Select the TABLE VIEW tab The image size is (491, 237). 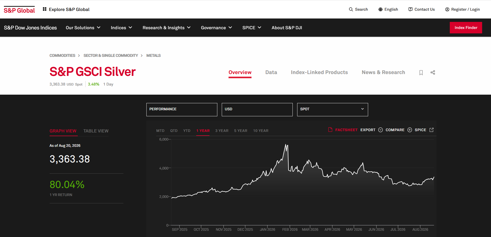pyautogui.click(x=96, y=131)
